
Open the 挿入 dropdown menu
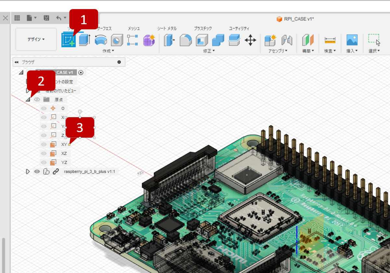352,51
